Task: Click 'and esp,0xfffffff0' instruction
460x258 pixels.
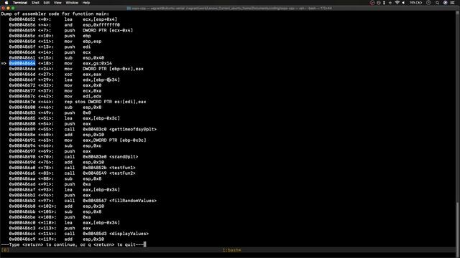Action: tap(92, 25)
